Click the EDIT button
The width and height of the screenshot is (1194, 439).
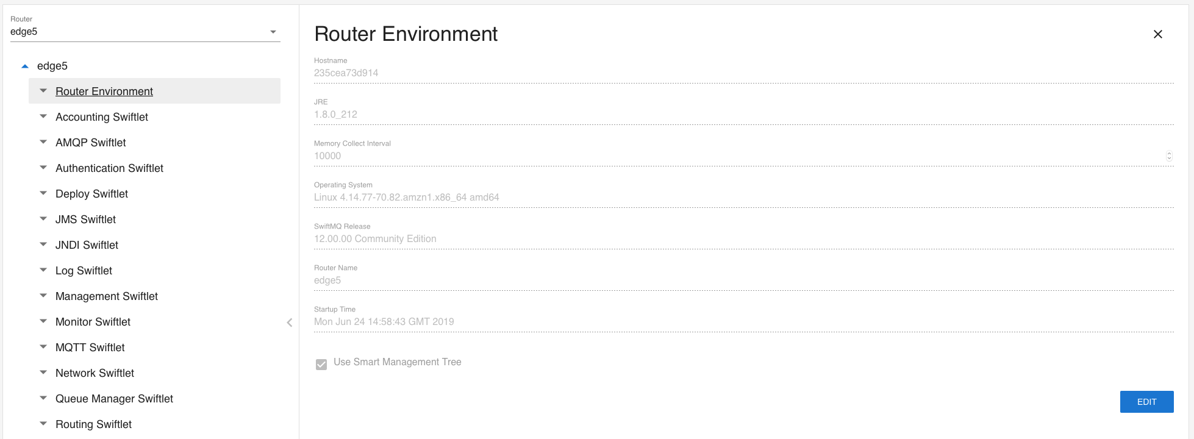pos(1146,402)
